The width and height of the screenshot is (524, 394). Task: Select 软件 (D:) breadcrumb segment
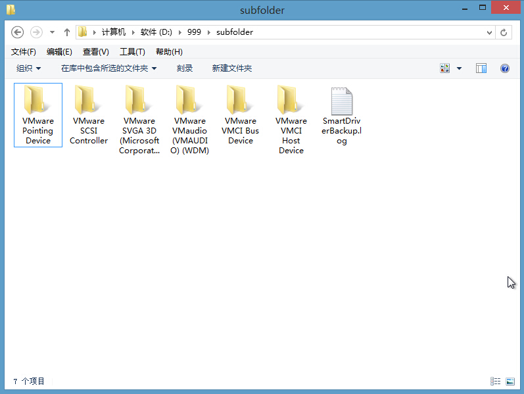tap(156, 32)
